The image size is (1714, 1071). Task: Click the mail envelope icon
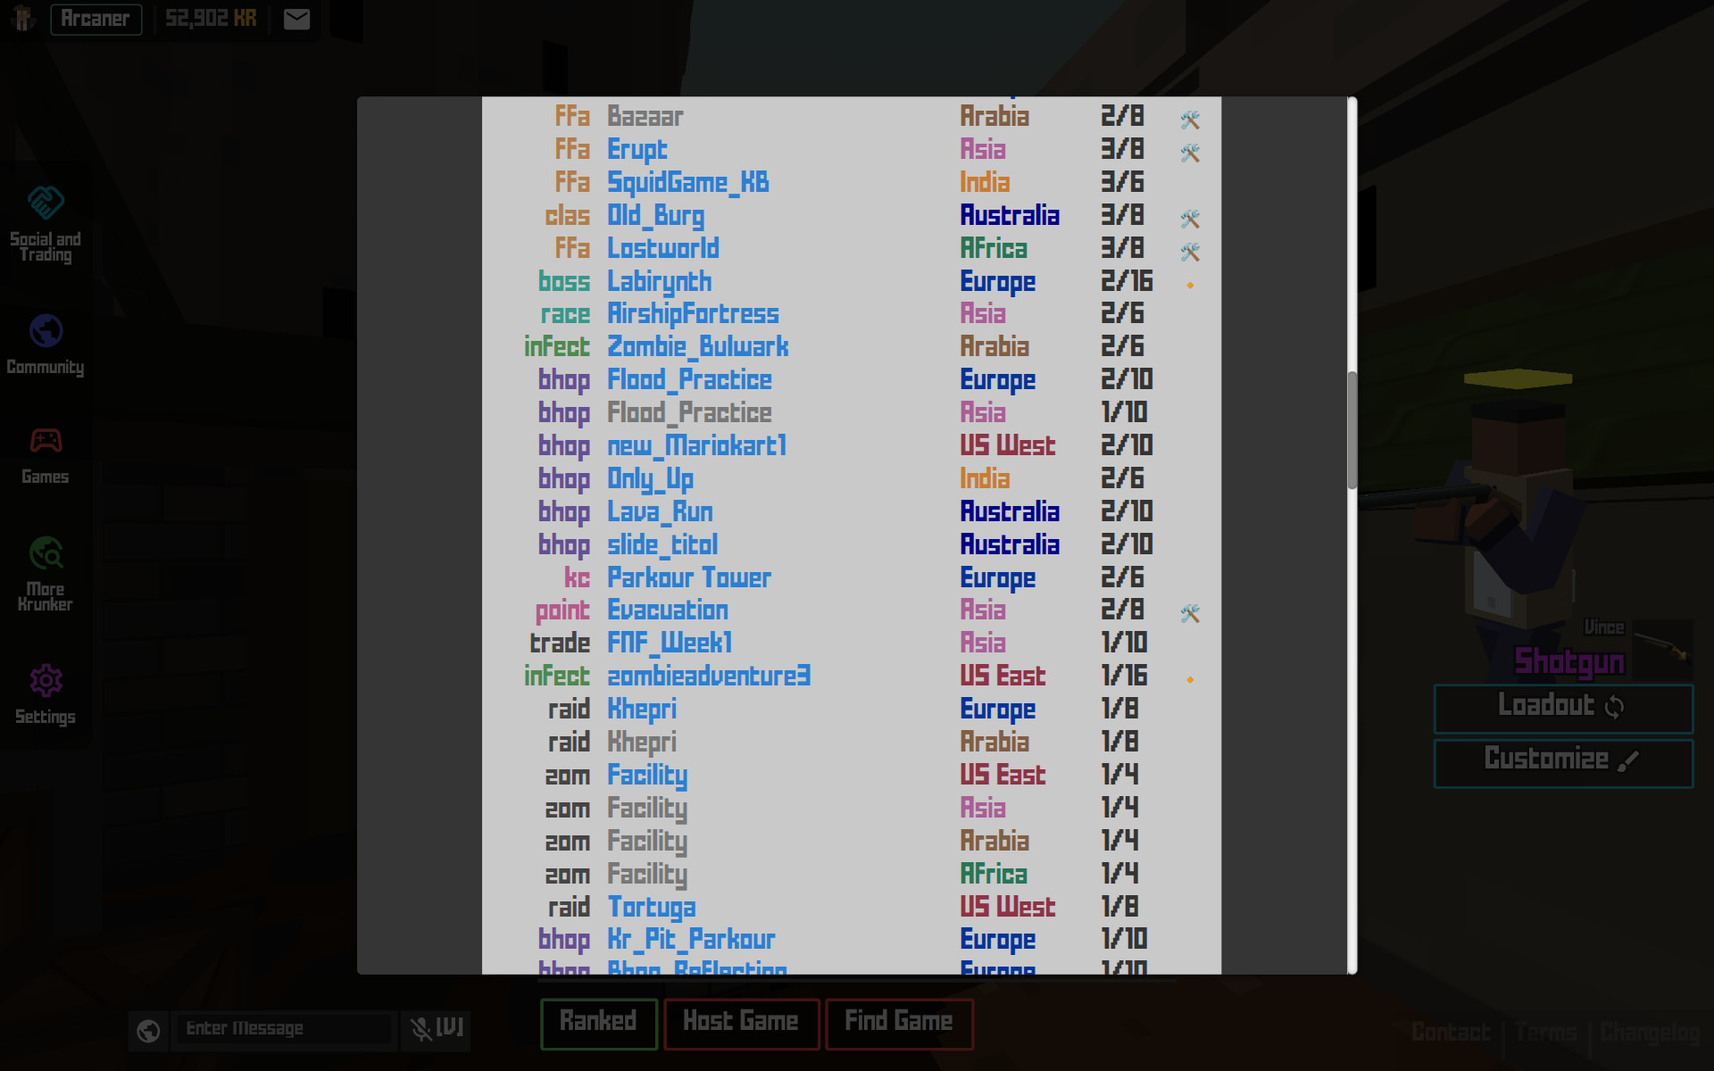[296, 19]
